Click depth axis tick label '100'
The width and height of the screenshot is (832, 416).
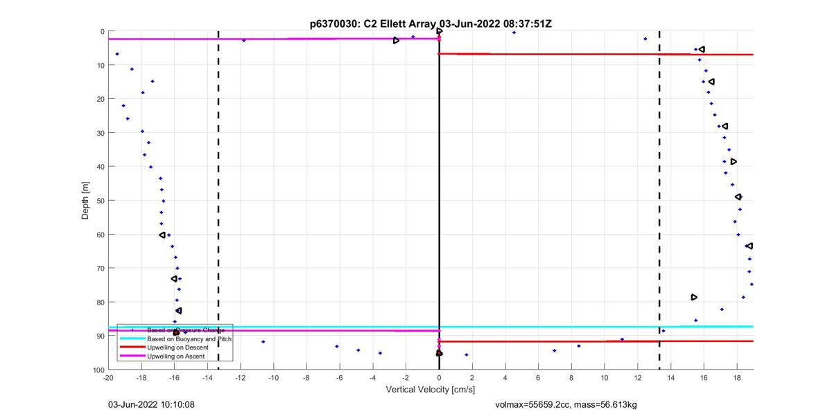point(98,370)
